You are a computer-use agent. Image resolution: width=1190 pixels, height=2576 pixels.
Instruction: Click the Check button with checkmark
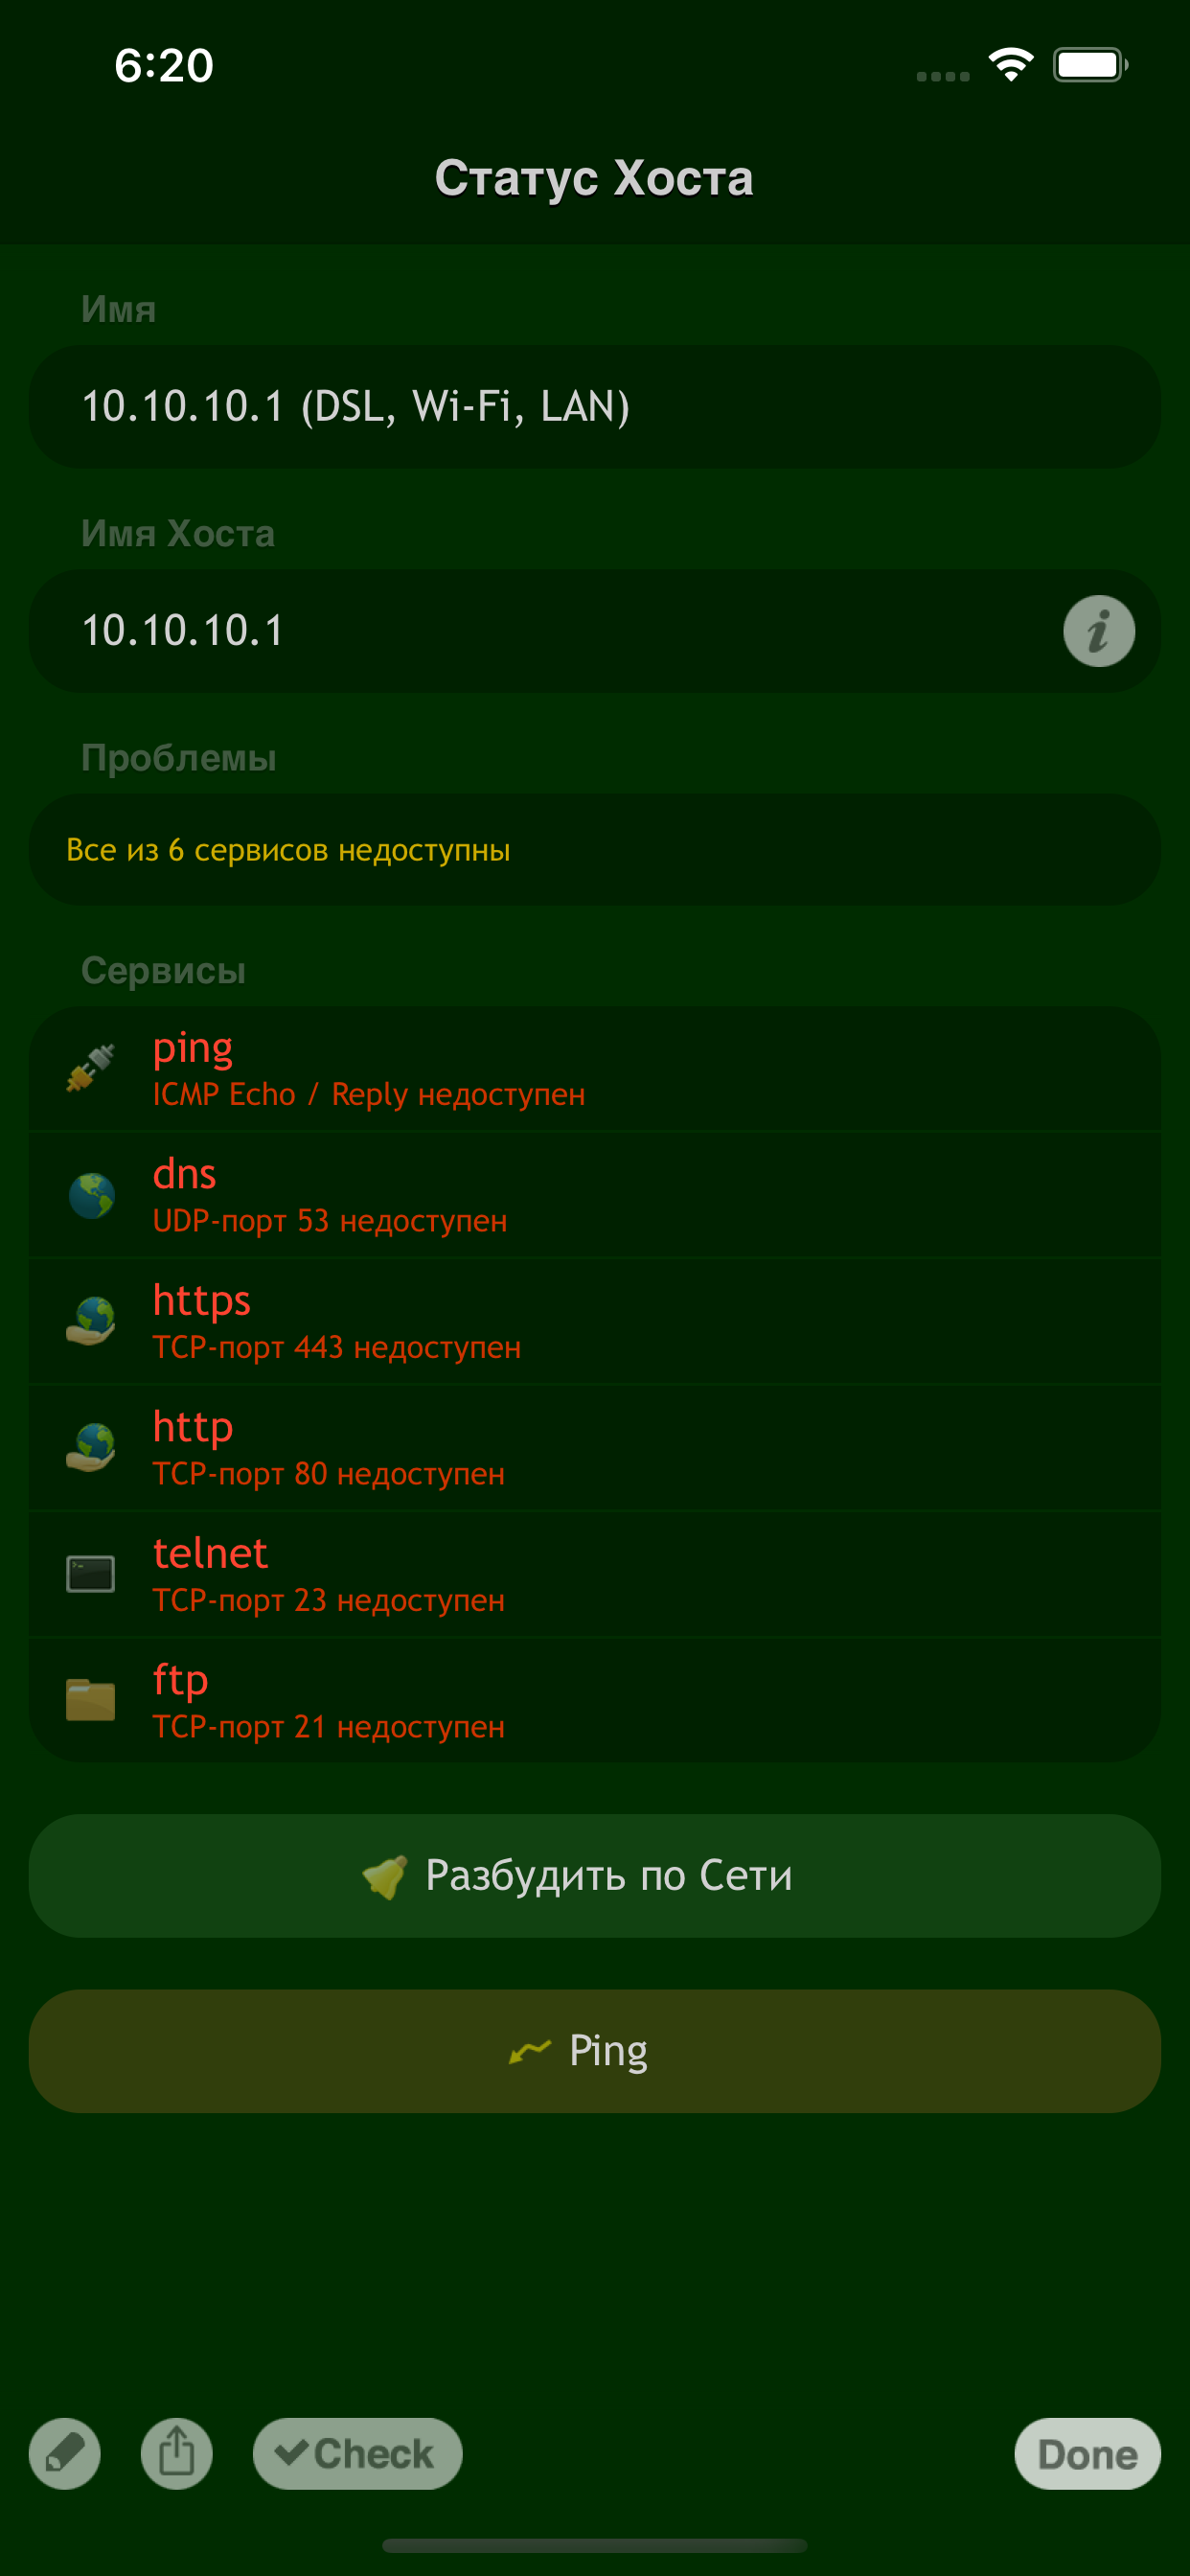(357, 2453)
